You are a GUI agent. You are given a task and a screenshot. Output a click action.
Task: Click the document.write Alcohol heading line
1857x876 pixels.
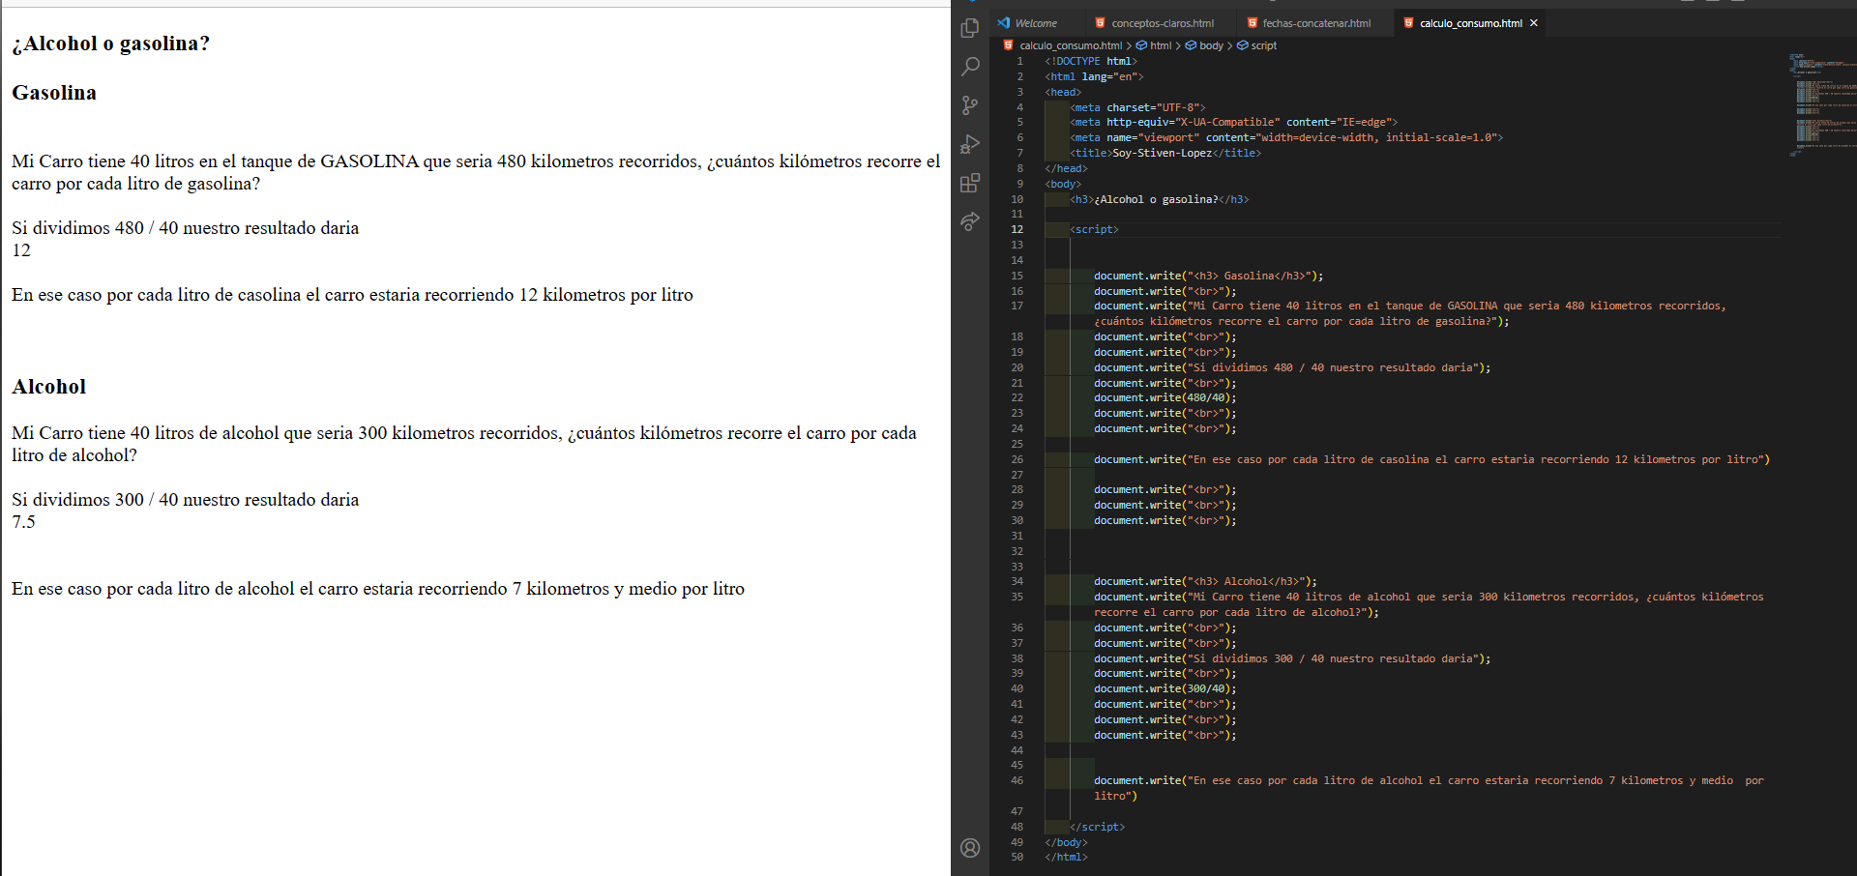tap(1206, 581)
